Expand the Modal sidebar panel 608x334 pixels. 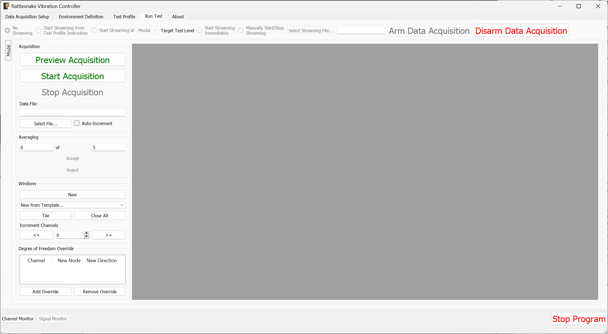click(8, 50)
